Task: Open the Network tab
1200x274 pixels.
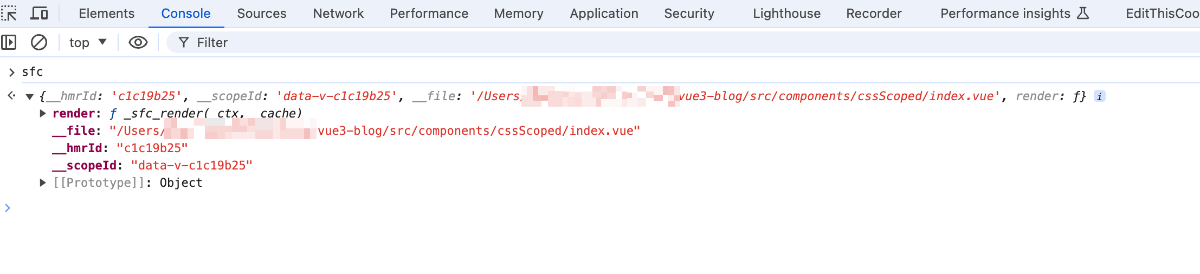Action: coord(338,13)
